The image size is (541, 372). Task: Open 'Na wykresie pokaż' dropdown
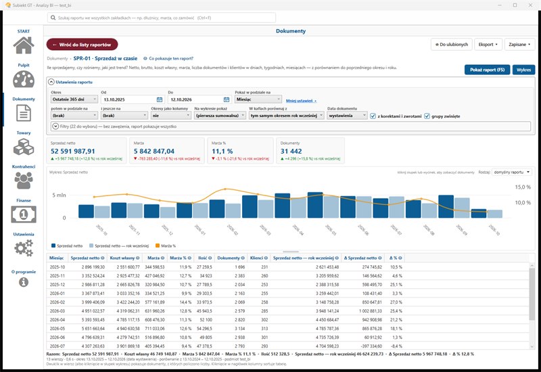pyautogui.click(x=220, y=116)
